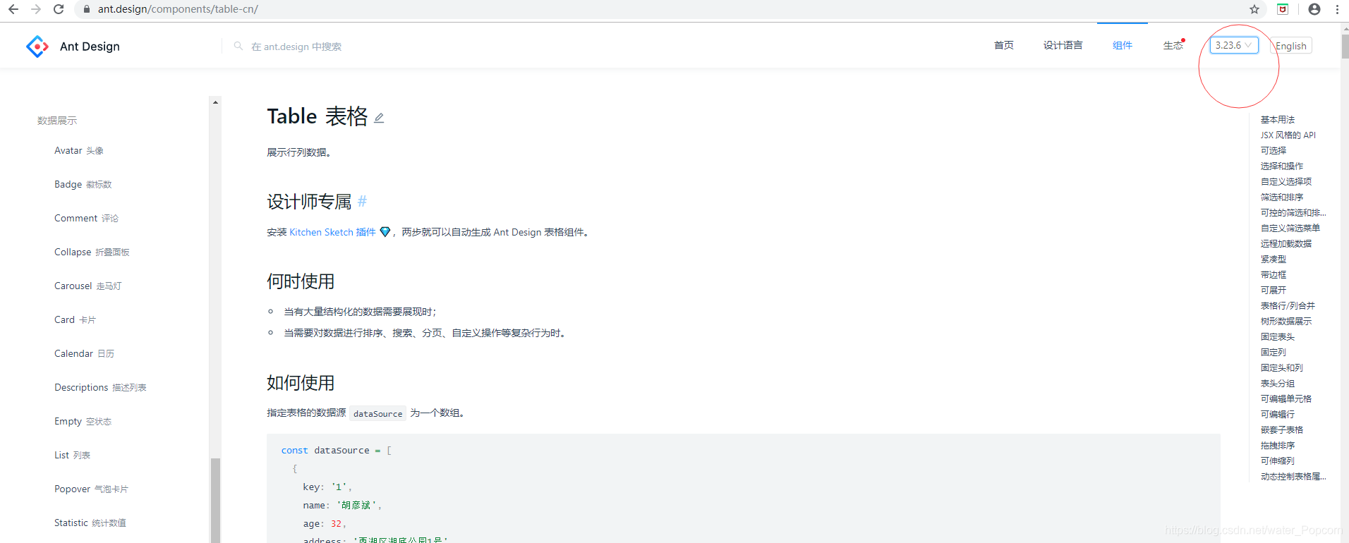The image size is (1349, 543).
Task: Open Comment 评论 in sidebar
Action: tap(86, 218)
